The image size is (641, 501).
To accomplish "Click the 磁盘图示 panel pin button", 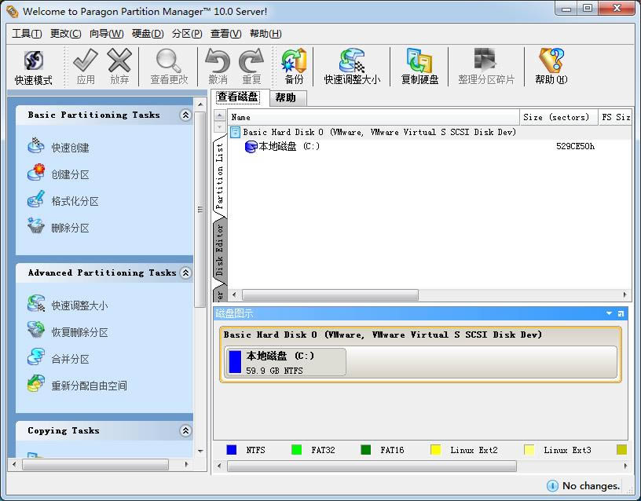I will [x=621, y=313].
